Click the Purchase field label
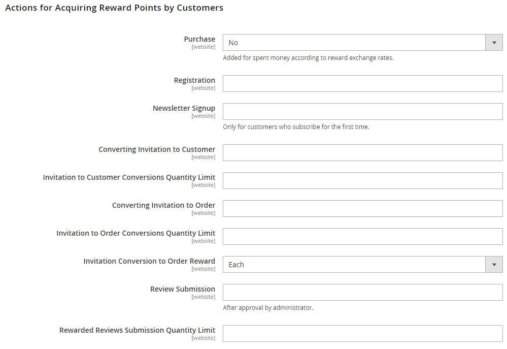This screenshot has width=507, height=349. [x=199, y=39]
